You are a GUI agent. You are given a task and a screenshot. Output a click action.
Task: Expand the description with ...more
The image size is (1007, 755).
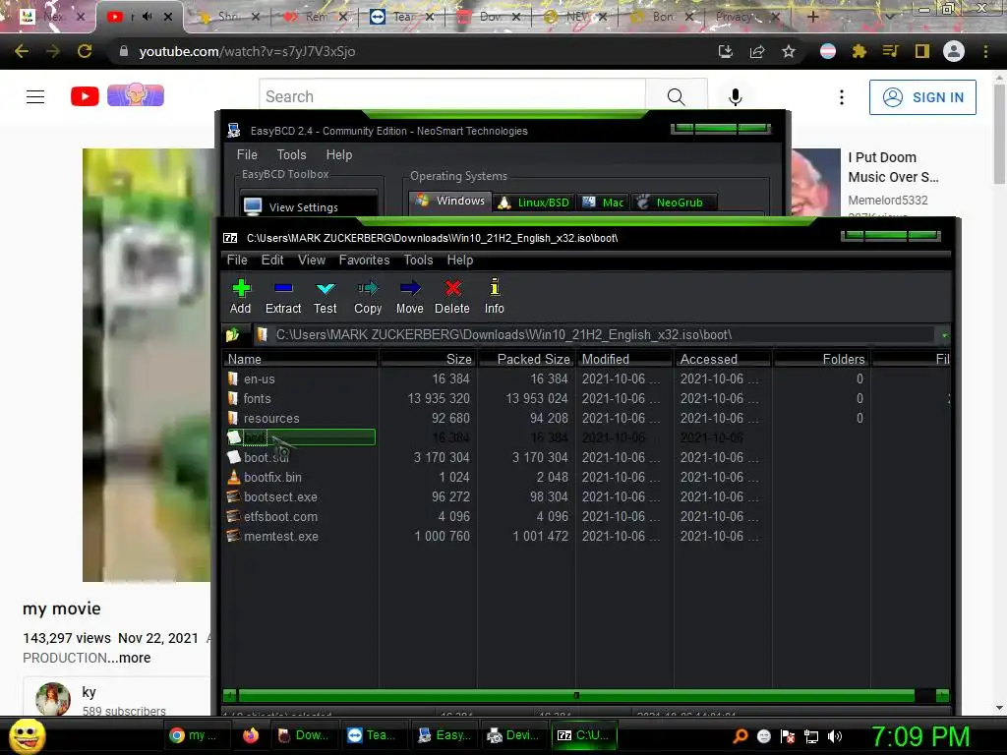click(x=134, y=658)
